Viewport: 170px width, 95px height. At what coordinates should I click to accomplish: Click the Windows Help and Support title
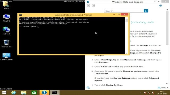click(127, 2)
